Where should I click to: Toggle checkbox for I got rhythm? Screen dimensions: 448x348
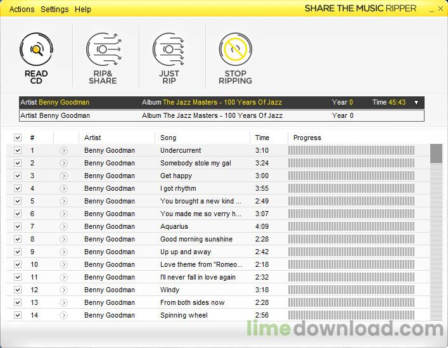click(x=18, y=188)
